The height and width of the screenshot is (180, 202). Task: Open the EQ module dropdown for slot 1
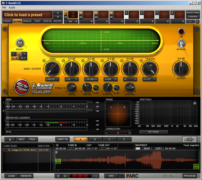click(71, 21)
